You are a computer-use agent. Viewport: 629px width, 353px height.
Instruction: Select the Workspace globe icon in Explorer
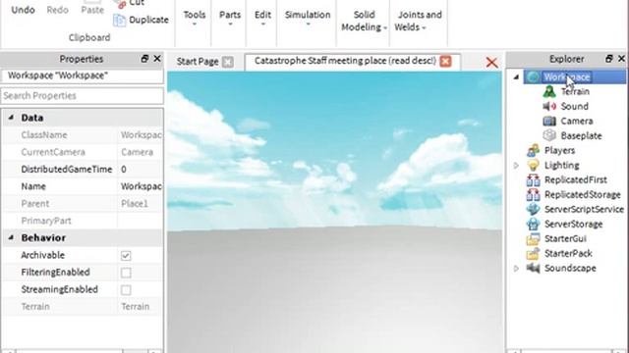[x=533, y=76]
